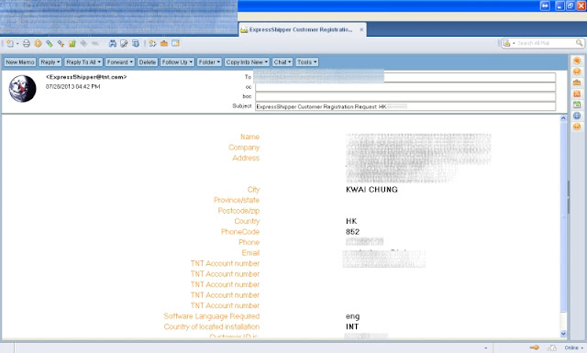Open the Chat dropdown button

pyautogui.click(x=282, y=62)
